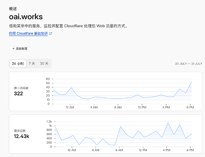Click the 请求总数 label
The image size is (205, 157).
point(20,131)
